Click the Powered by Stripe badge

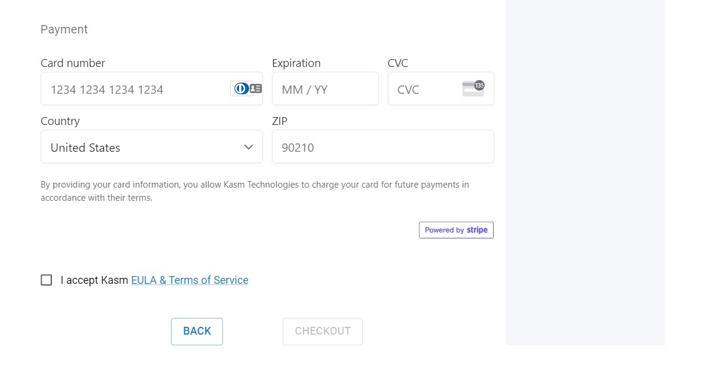(456, 230)
